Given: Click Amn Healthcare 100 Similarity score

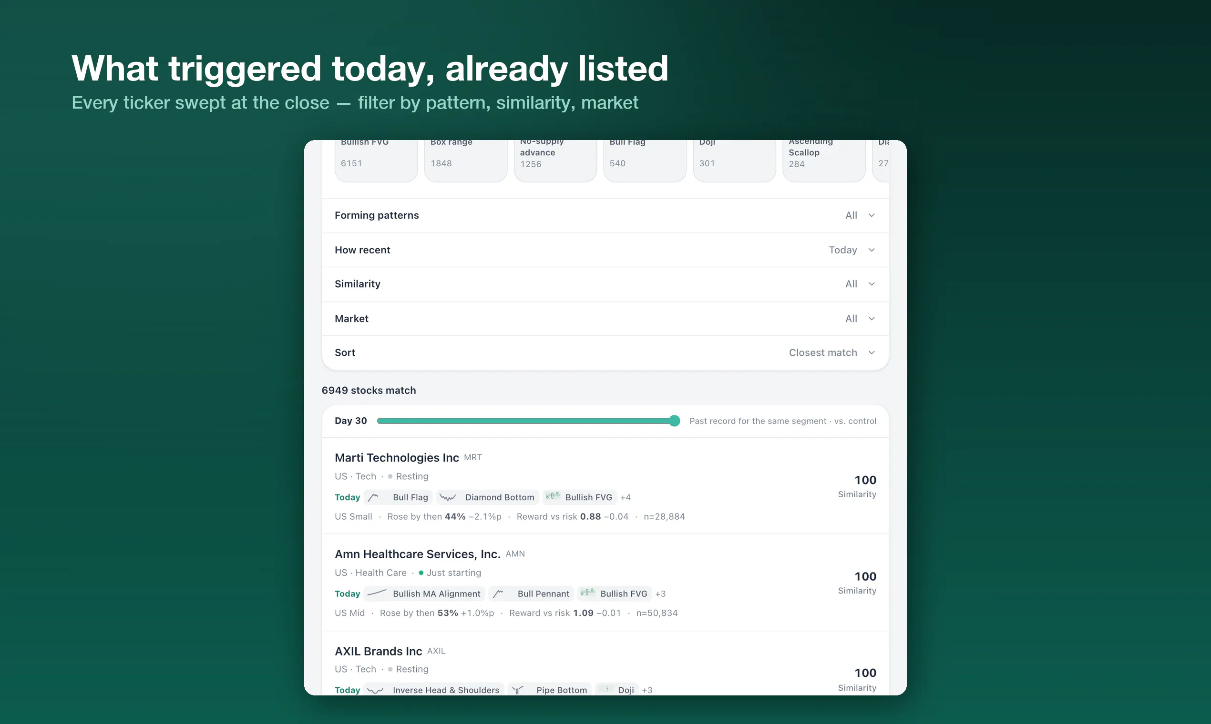Looking at the screenshot, I should click(x=857, y=583).
